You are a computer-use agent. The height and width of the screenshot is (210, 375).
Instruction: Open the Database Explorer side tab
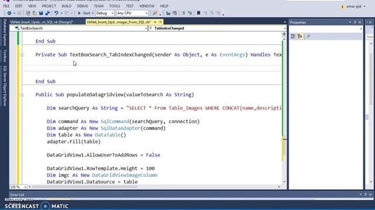pos(5,33)
